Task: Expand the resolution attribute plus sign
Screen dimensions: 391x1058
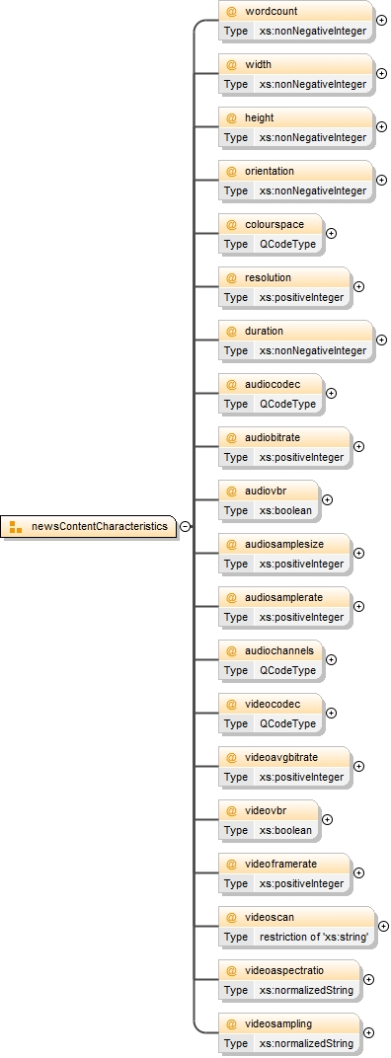Action: [358, 287]
